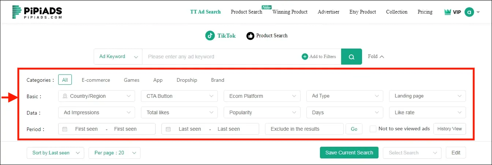The image size is (492, 165).
Task: Click the green magnifier search button
Action: (351, 57)
